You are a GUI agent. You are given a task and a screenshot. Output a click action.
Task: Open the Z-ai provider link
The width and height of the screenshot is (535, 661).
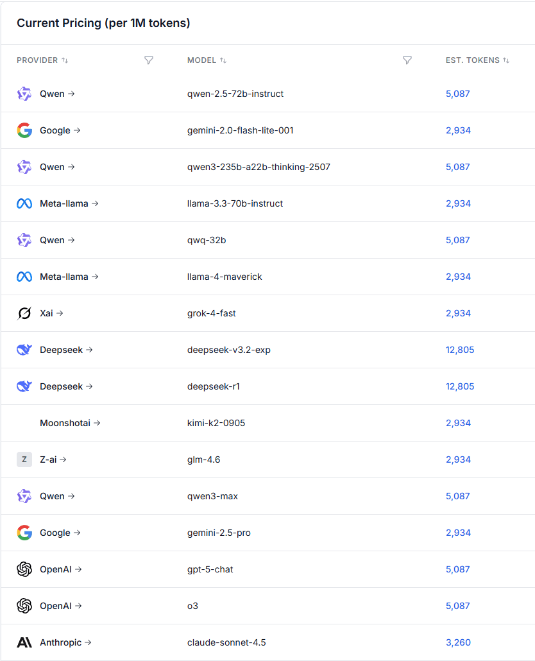pyautogui.click(x=53, y=459)
